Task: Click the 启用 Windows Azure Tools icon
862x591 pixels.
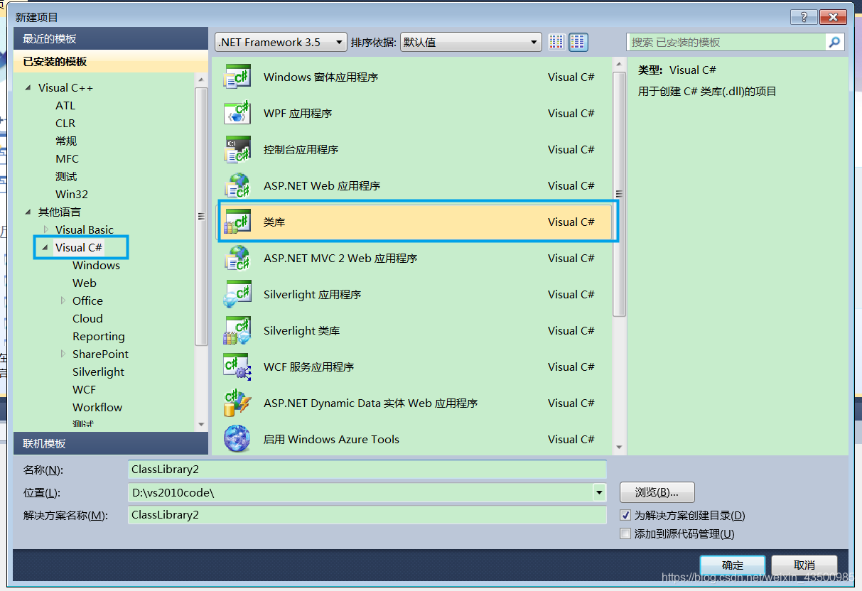Action: (x=237, y=439)
